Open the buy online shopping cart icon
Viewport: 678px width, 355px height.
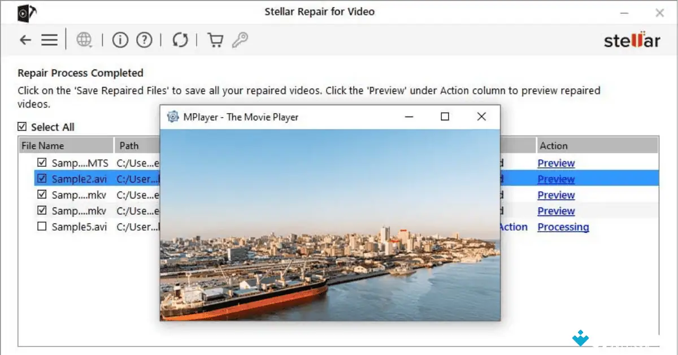(215, 40)
